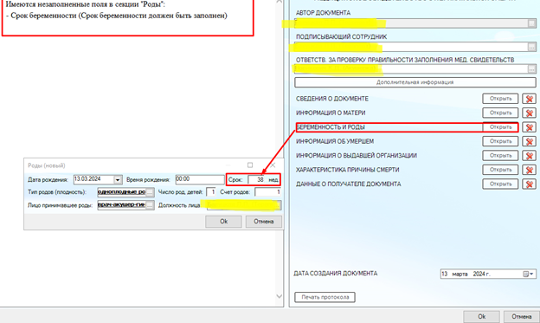Click the Дополнительная информация button

pos(415,82)
